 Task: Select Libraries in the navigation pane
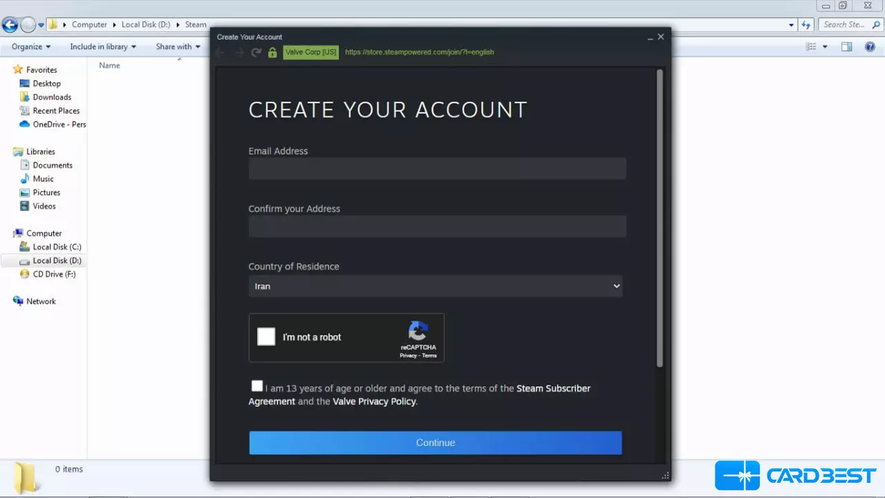(40, 151)
